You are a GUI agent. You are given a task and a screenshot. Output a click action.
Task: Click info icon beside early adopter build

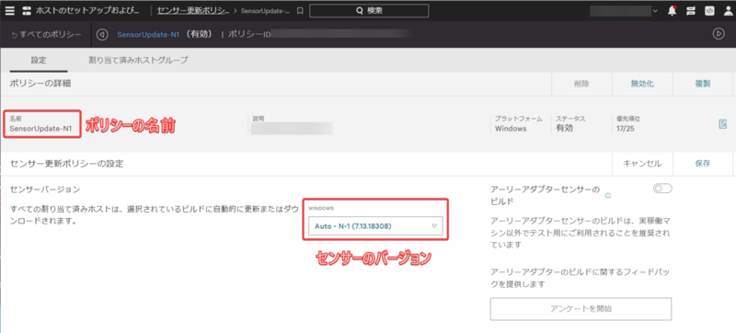608,196
